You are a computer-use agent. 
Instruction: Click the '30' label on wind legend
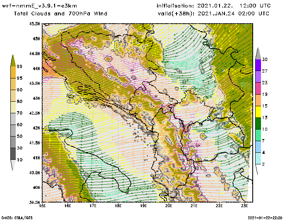pos(265,59)
